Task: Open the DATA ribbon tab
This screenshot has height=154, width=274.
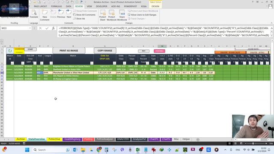Action: 68,6
